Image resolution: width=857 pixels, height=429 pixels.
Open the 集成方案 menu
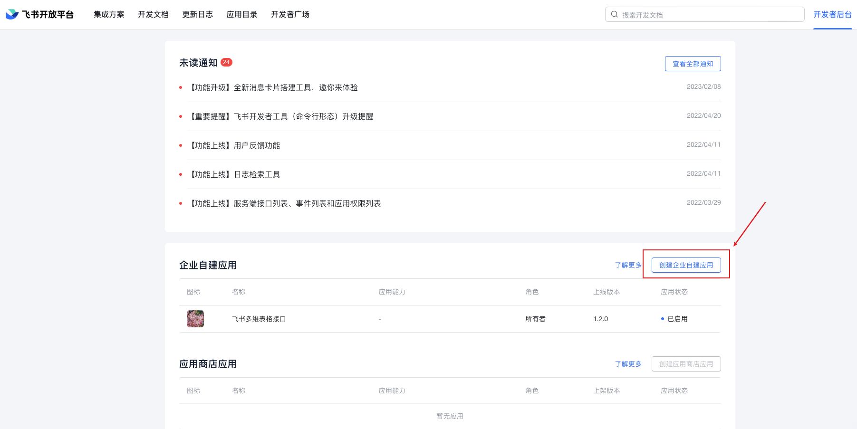[109, 14]
